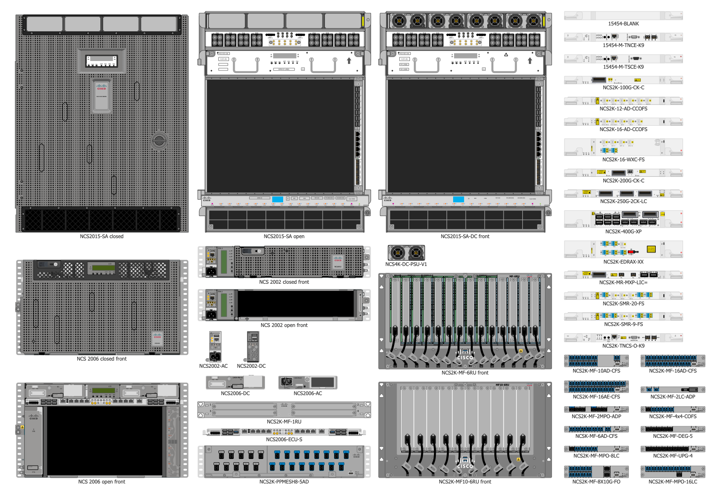Select the NCS 2006 closed front chassis
The height and width of the screenshot is (495, 720).
click(x=102, y=307)
